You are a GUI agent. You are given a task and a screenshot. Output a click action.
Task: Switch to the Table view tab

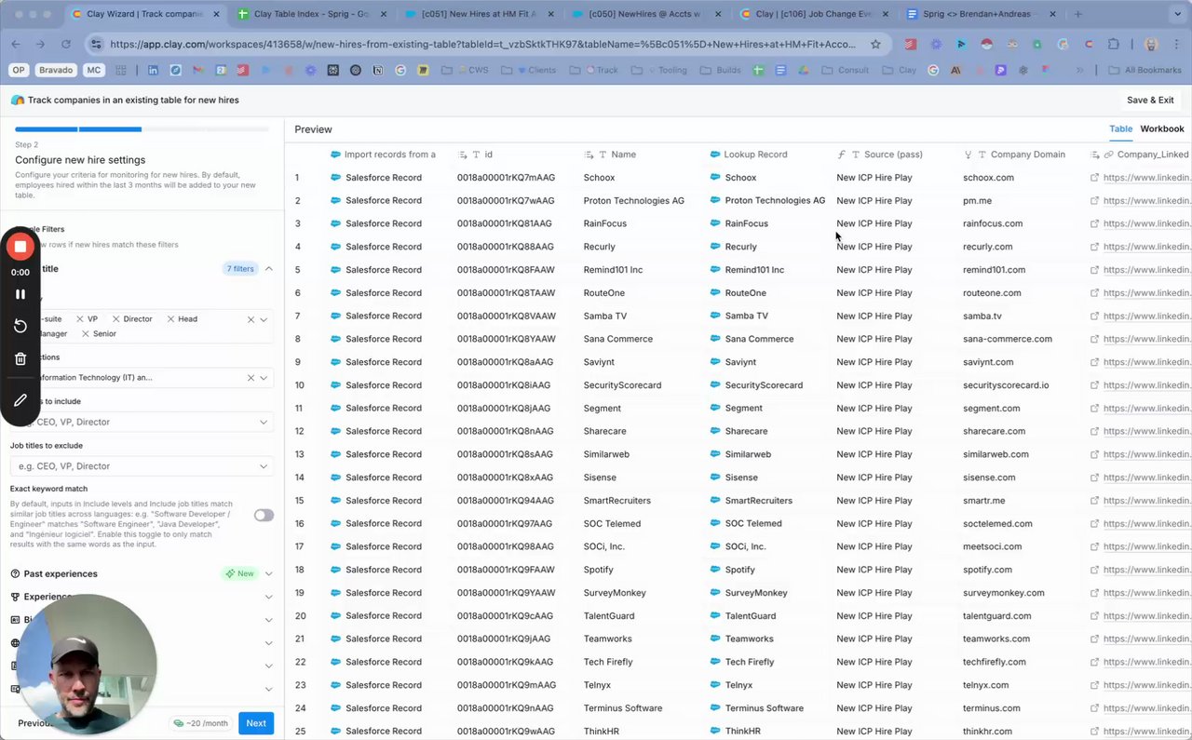coord(1121,129)
